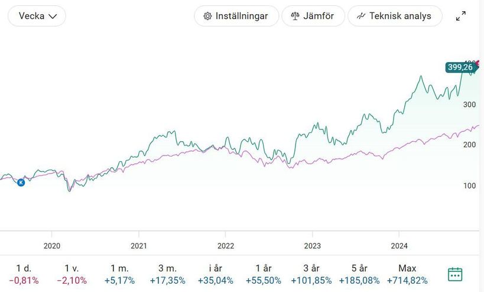Screen dimensions: 484x292
Task: Select the 1 d. period
Action: point(24,274)
